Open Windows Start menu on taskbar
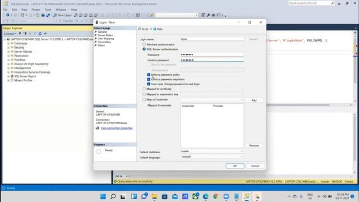Image resolution: width=359 pixels, height=202 pixels. (x=103, y=196)
